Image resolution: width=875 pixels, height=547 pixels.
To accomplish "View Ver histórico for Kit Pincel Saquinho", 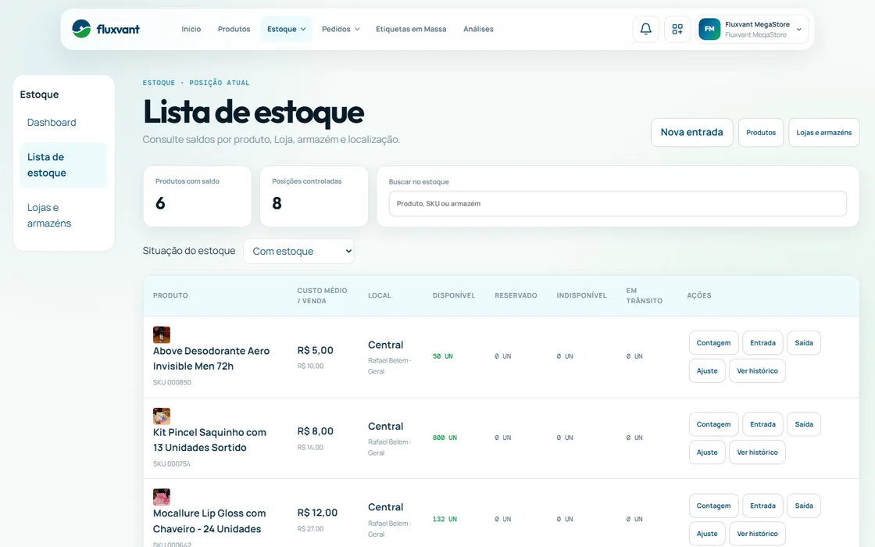I will (757, 452).
